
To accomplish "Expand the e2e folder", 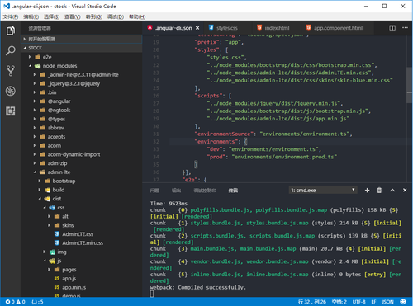I will tap(82, 57).
